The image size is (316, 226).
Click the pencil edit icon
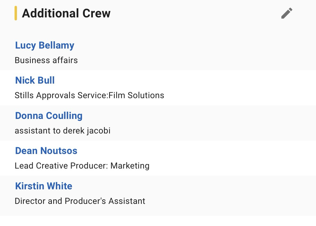coord(287,13)
